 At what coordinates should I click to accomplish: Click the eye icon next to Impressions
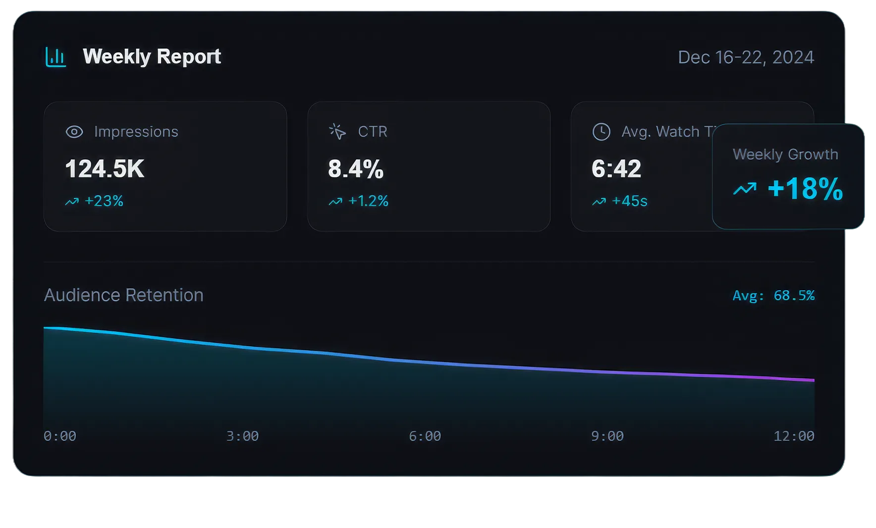point(74,132)
